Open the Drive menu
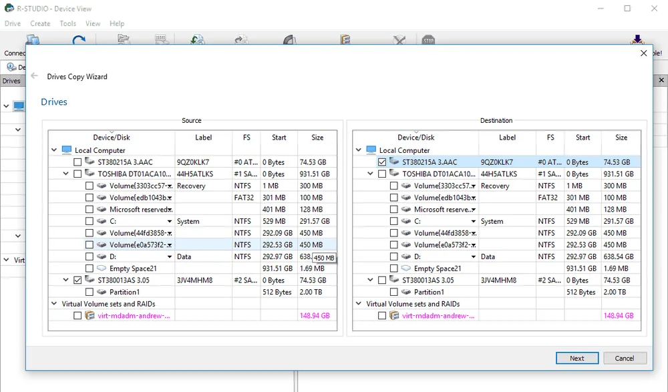668x392 pixels. [12, 23]
